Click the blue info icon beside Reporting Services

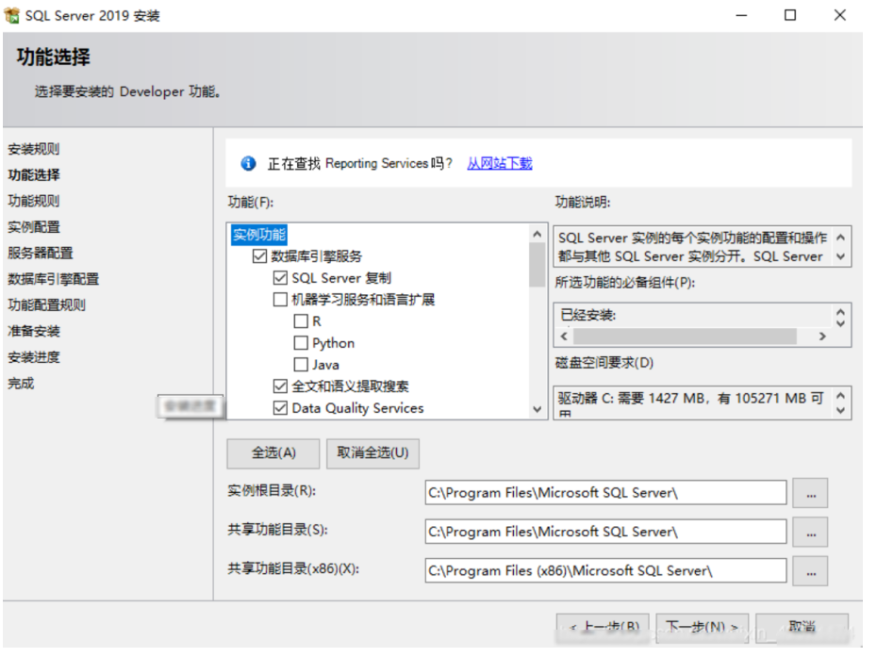click(248, 163)
